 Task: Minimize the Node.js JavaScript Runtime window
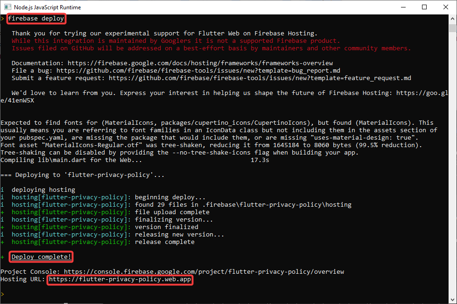point(403,7)
